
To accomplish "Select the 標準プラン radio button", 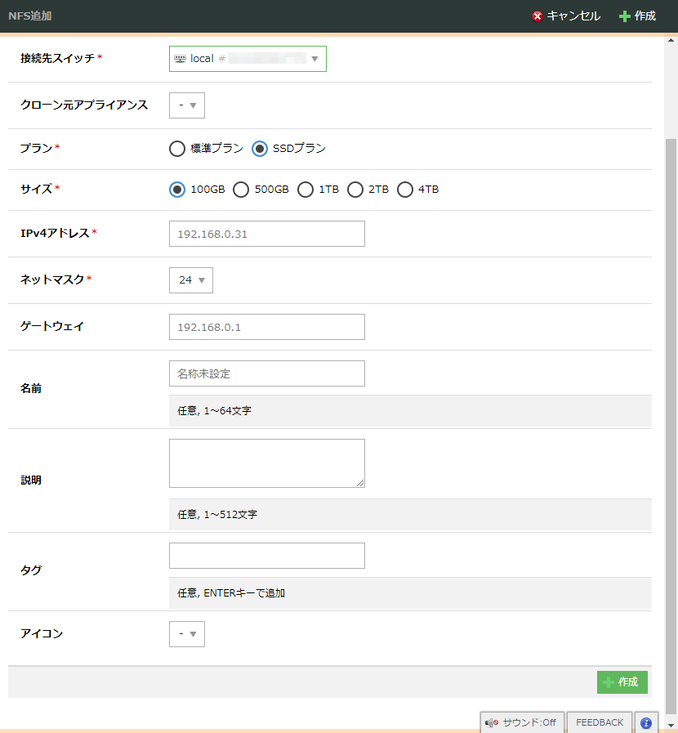I will coord(176,149).
